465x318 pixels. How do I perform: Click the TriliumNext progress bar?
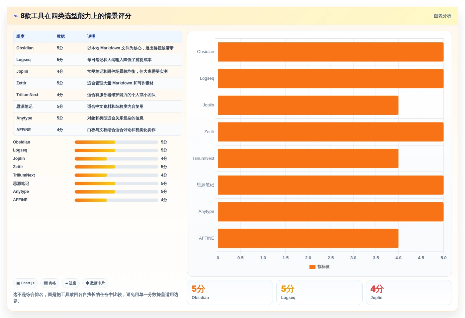[116, 175]
